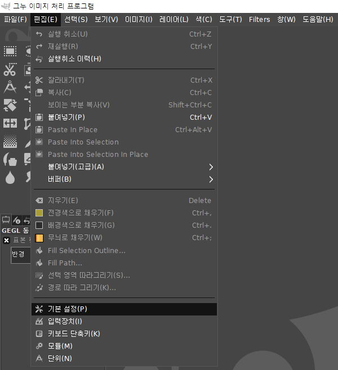
Task: Click 무늬로 채우기(W) pattern fill entry
Action: 124,238
